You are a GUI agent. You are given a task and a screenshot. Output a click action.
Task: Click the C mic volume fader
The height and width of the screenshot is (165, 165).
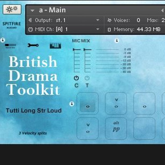[77, 49]
